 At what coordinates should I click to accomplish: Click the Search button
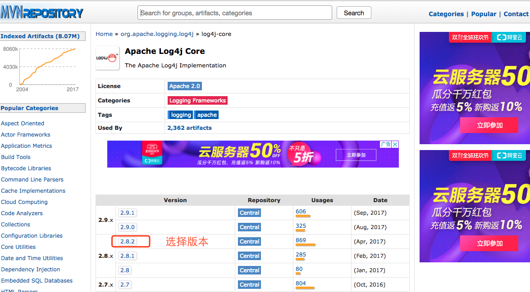[354, 13]
